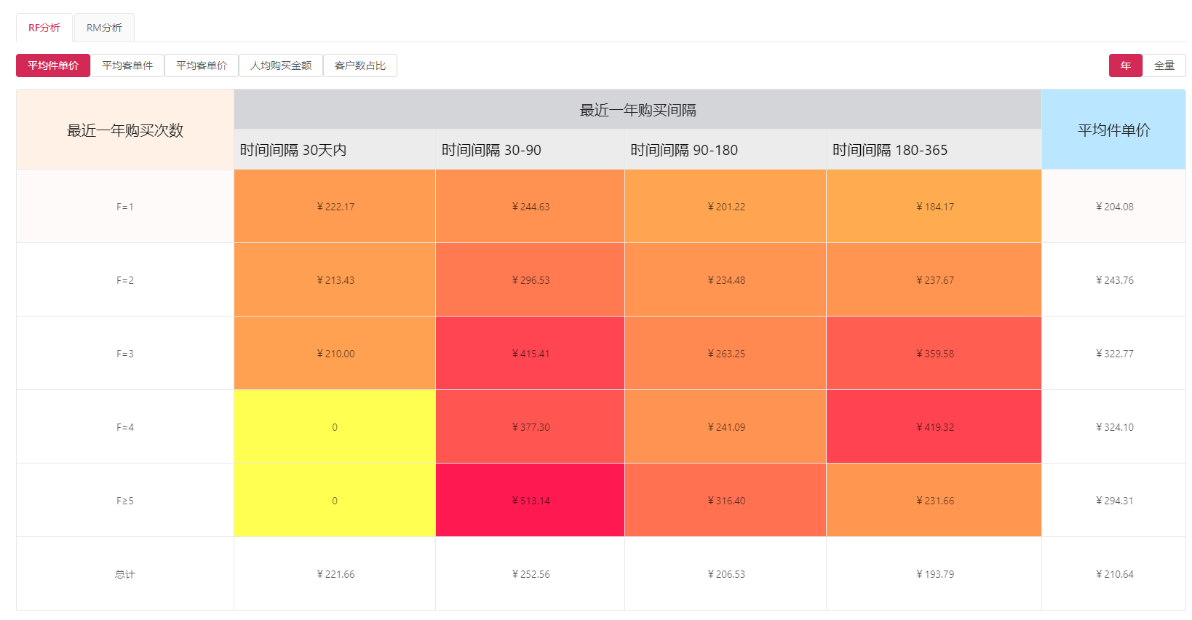This screenshot has height=620, width=1192.
Task: Select the F=1 row label
Action: tap(125, 207)
